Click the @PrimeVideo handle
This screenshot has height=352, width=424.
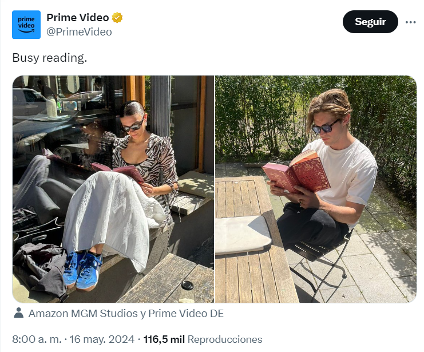click(79, 32)
